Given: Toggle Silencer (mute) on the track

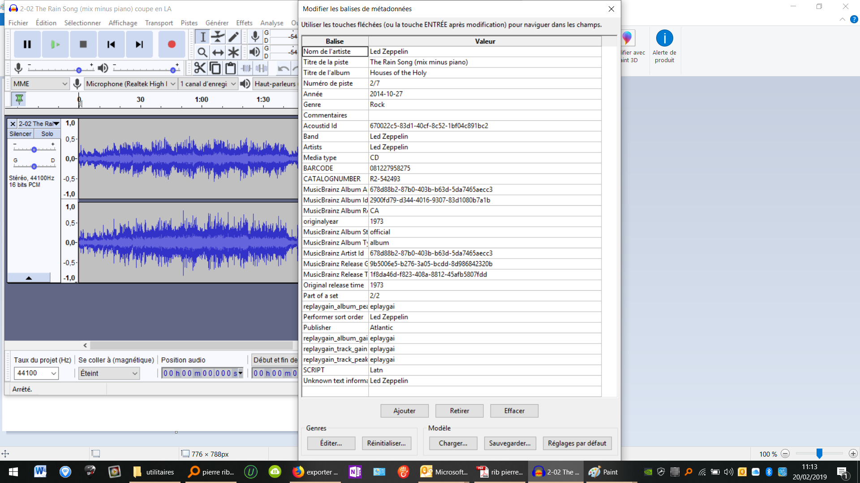Looking at the screenshot, I should tap(21, 134).
